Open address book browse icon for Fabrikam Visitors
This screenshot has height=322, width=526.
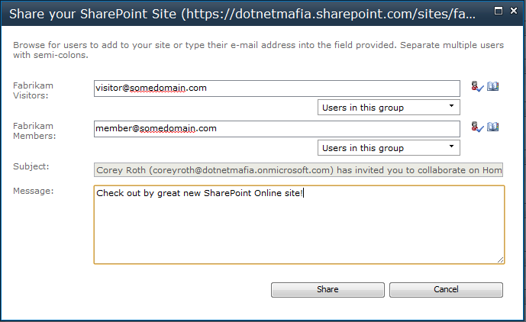click(x=492, y=86)
